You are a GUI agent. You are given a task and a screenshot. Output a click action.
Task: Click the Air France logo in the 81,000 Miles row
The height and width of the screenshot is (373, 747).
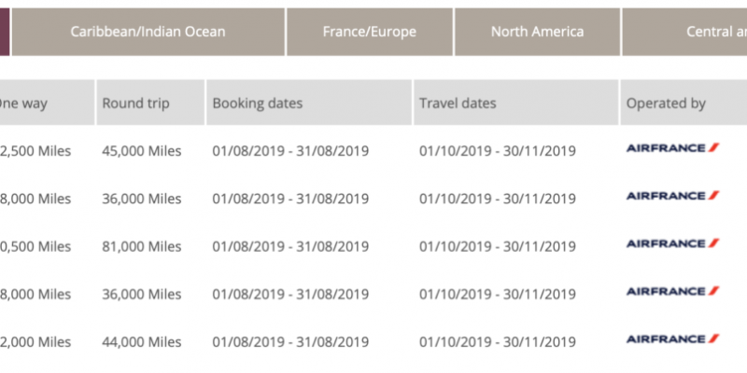pos(672,243)
